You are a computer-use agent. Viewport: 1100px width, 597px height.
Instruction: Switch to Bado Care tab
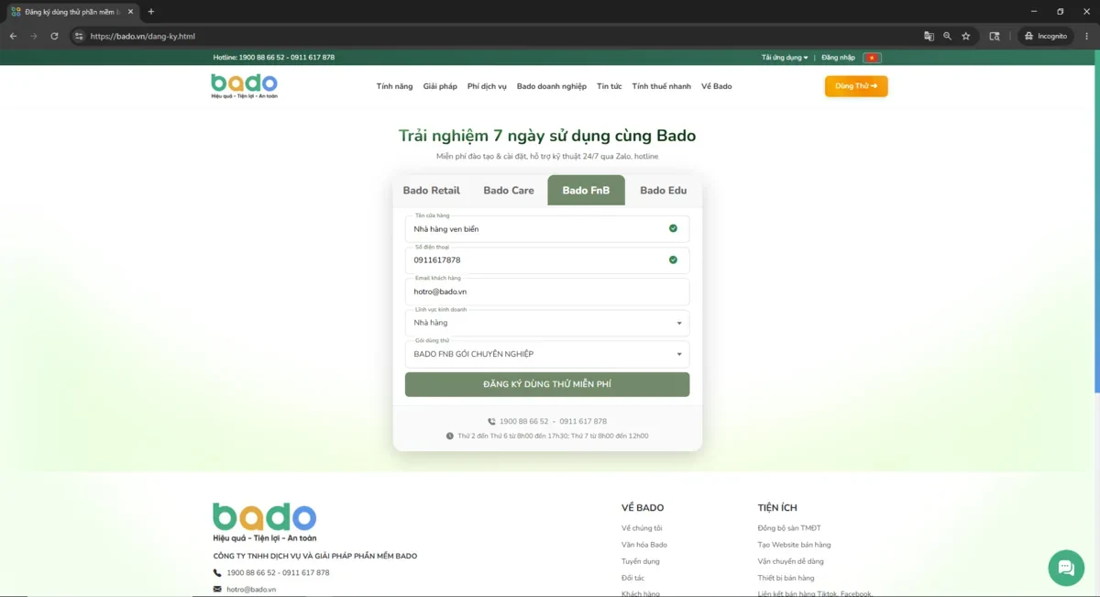pyautogui.click(x=509, y=191)
